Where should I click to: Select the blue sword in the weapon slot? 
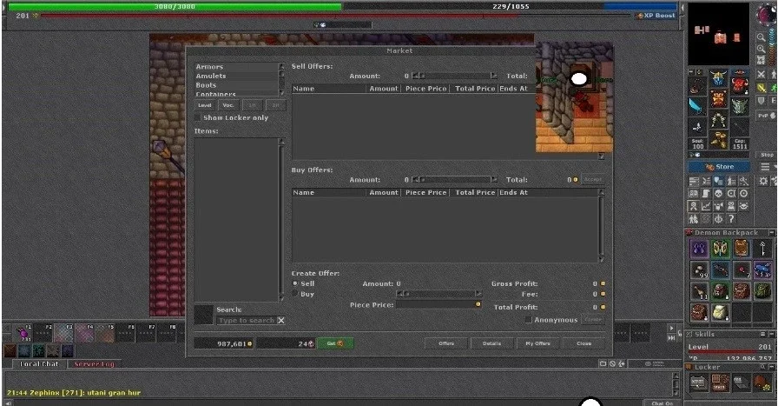pyautogui.click(x=697, y=108)
